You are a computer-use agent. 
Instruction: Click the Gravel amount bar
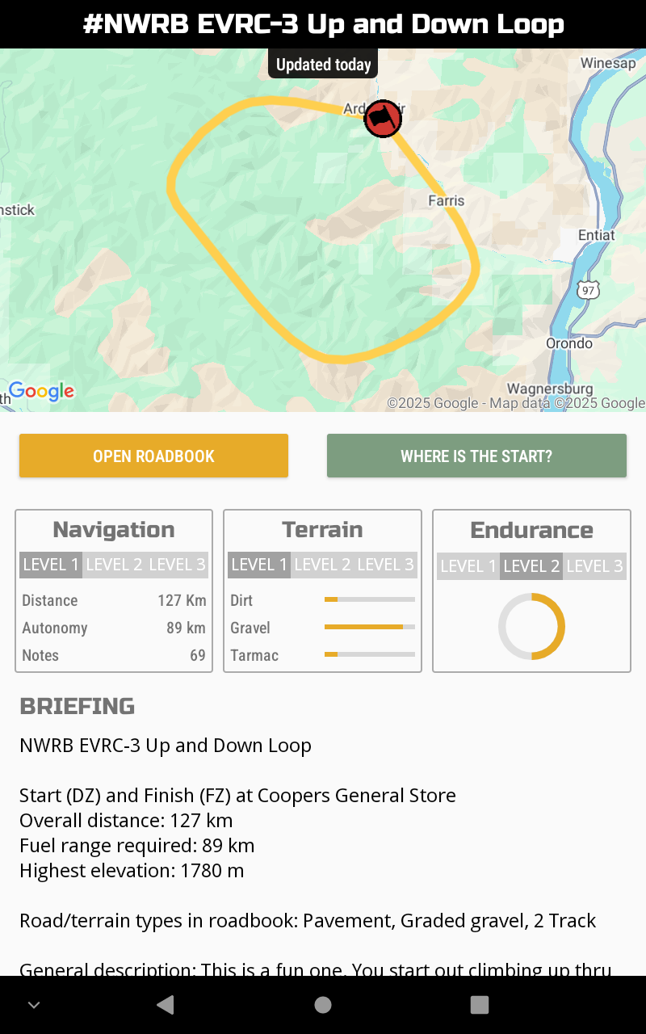point(369,628)
